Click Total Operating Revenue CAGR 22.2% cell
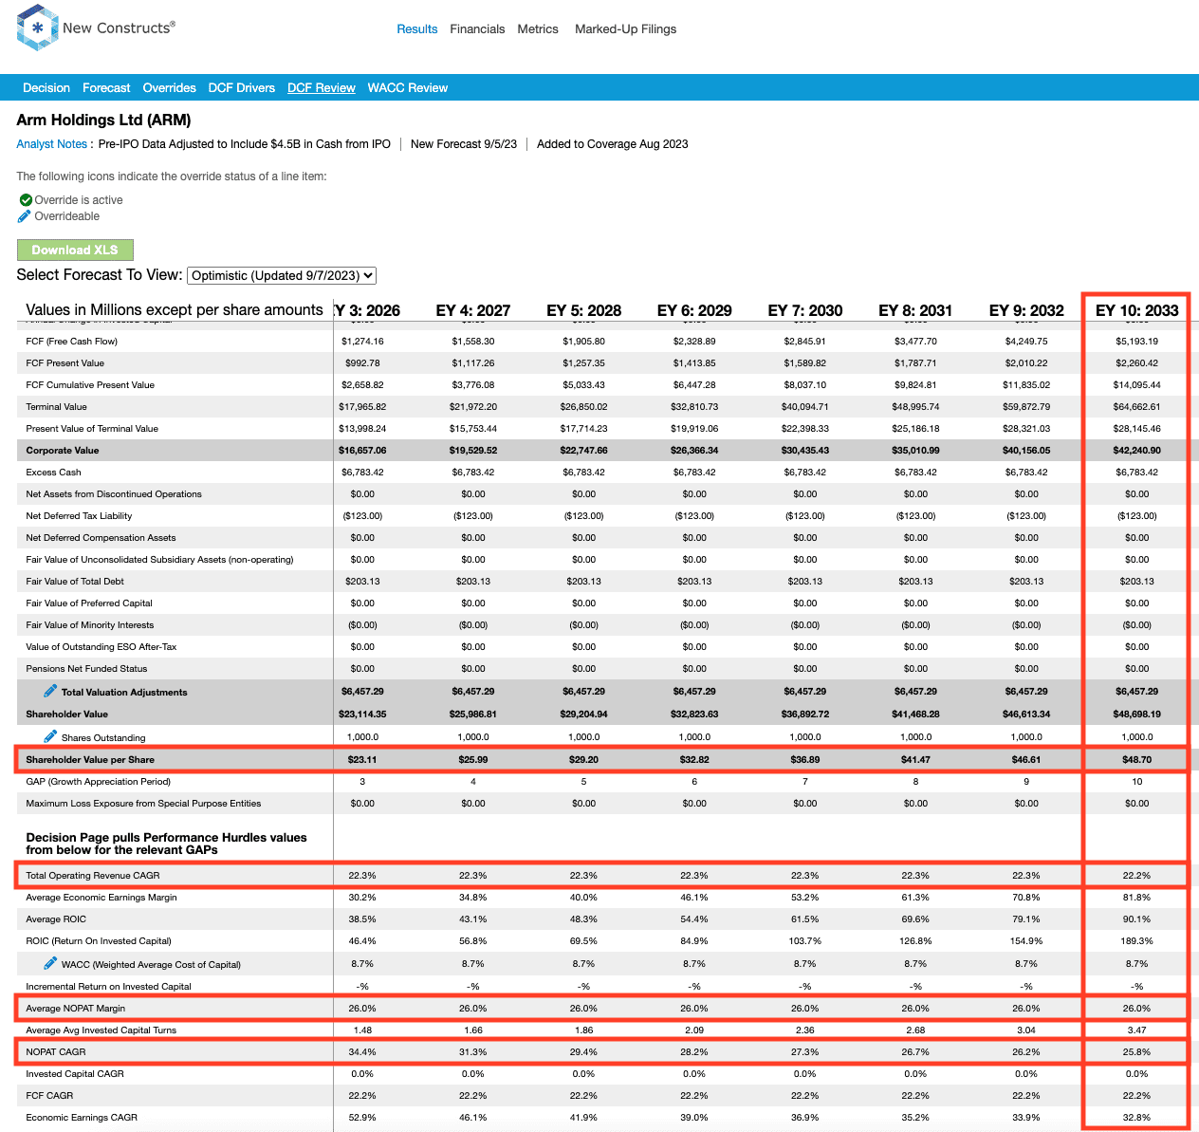This screenshot has width=1199, height=1132. 1137,875
